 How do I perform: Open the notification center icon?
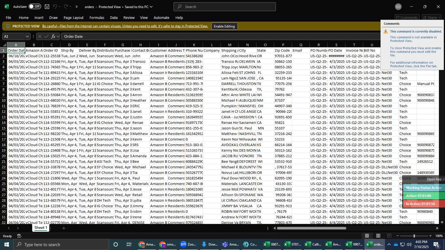pyautogui.click(x=437, y=244)
